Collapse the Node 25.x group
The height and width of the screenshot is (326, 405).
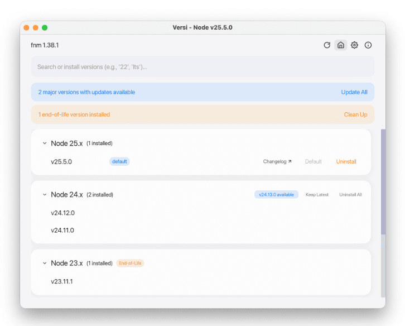(x=45, y=143)
